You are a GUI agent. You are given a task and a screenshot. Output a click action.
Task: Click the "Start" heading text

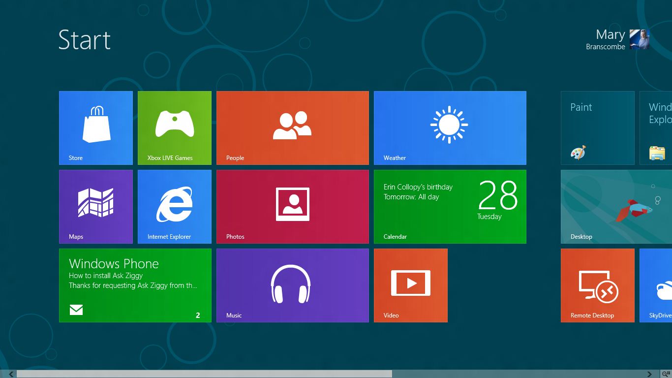tap(85, 40)
